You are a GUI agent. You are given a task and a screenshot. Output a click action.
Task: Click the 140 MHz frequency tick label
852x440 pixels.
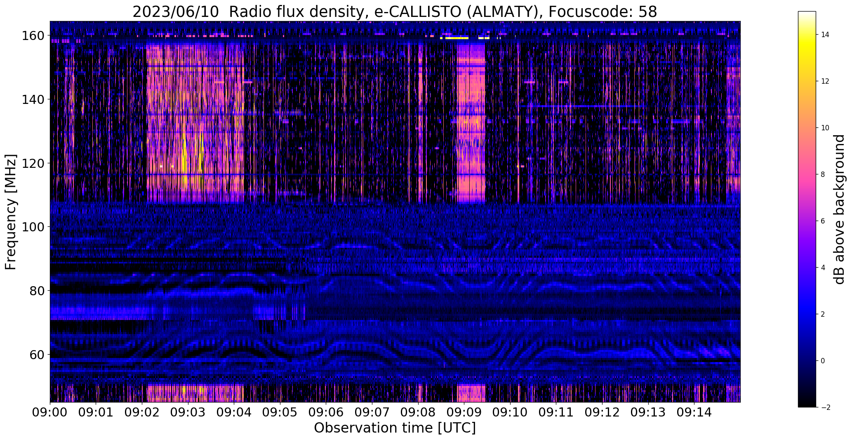point(33,99)
